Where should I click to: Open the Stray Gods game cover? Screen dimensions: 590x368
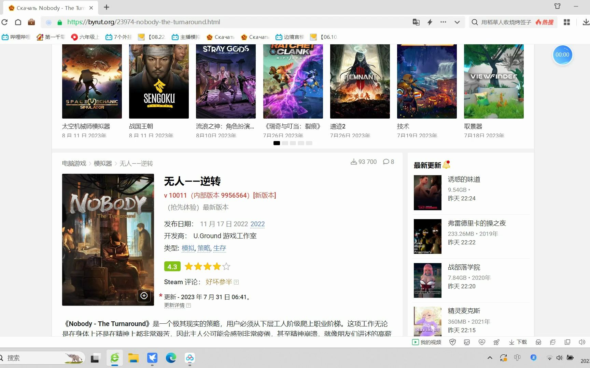point(226,81)
